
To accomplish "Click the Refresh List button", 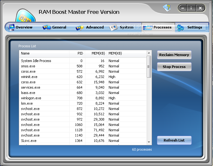I will (x=174, y=140).
